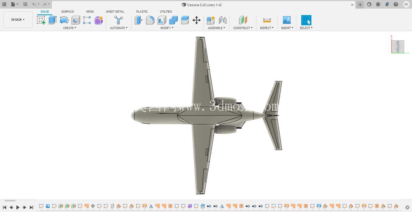Start a new sketch with Create Sketch

click(x=41, y=20)
